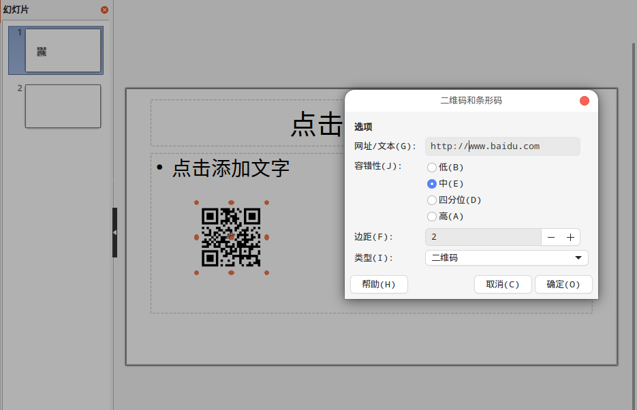Viewport: 637px width, 410px height.
Task: Close the 幻灯片 slide panel
Action: click(104, 10)
